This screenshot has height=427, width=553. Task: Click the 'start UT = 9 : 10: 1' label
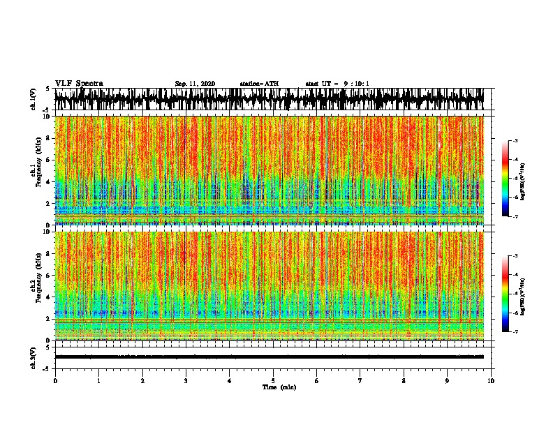click(x=337, y=84)
